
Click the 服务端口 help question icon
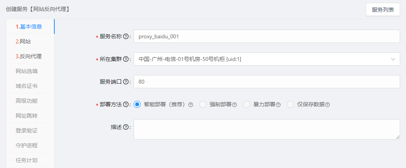pos(125,82)
